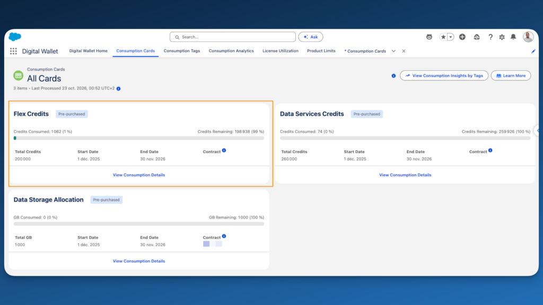543x305 pixels.
Task: Click the global actions plus icon
Action: (462, 37)
